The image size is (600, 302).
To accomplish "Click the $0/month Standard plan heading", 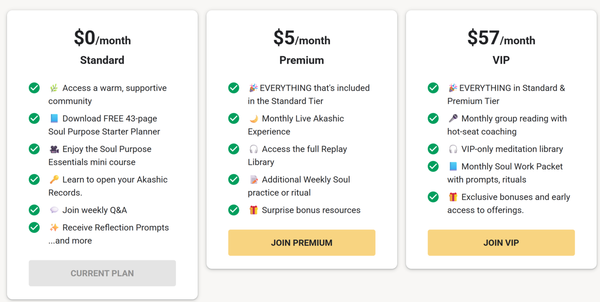I will coord(102,39).
